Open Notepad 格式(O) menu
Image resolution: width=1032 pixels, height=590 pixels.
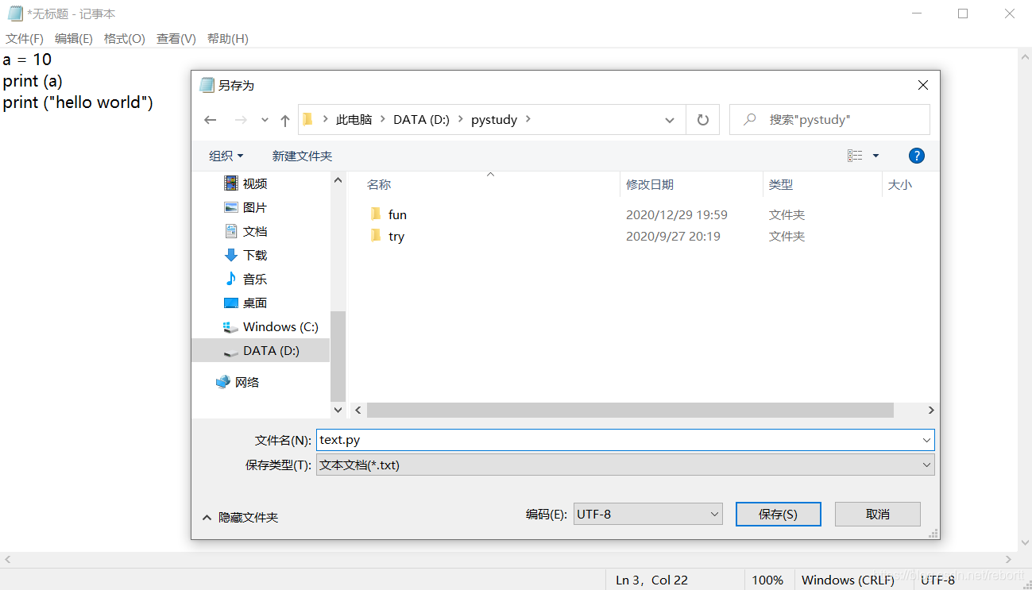point(125,38)
